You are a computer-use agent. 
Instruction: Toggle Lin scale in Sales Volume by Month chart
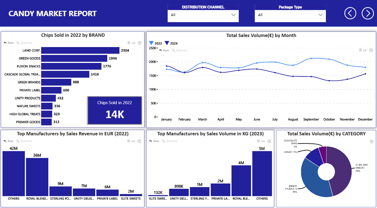(362, 50)
